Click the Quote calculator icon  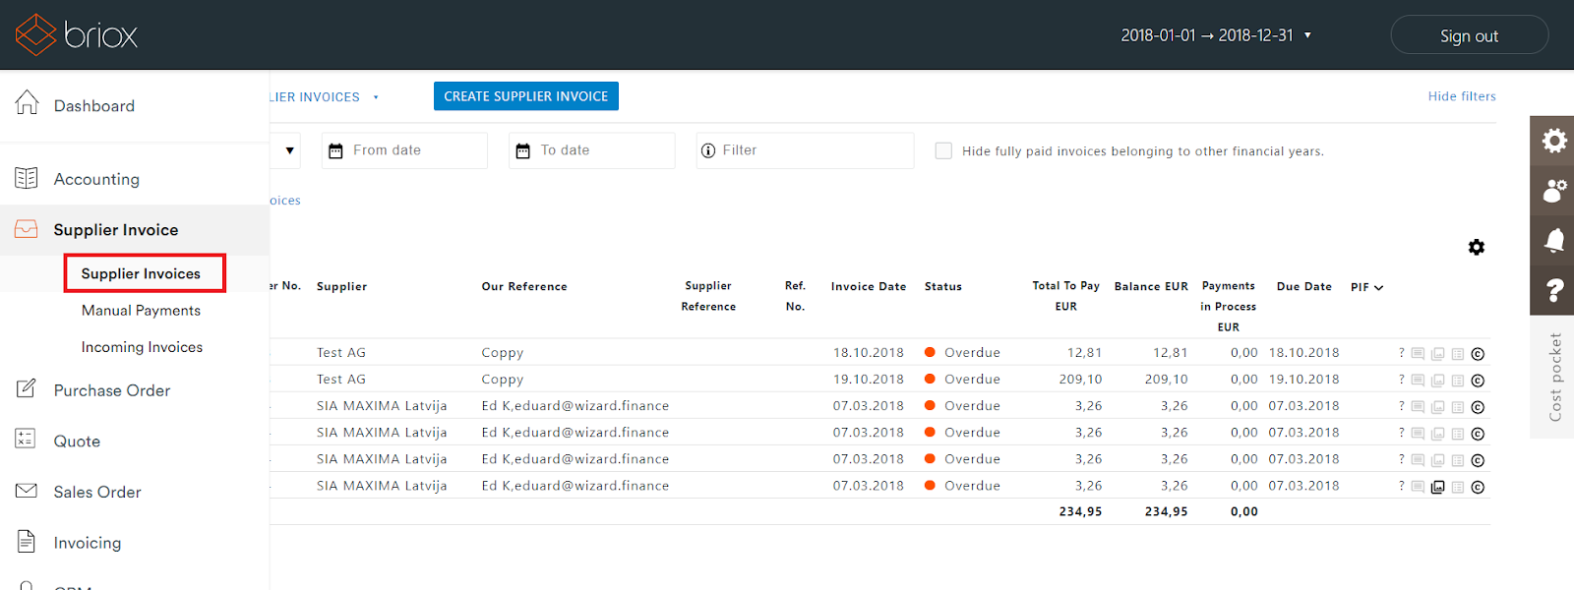point(26,440)
